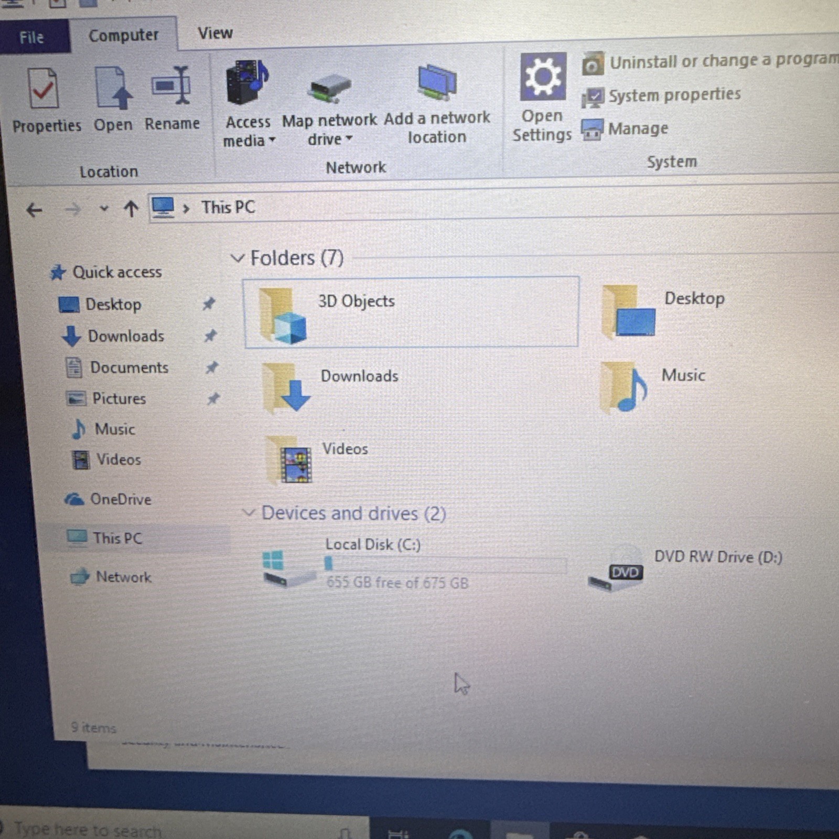Select the Computer ribbon tab
839x839 pixels.
123,35
